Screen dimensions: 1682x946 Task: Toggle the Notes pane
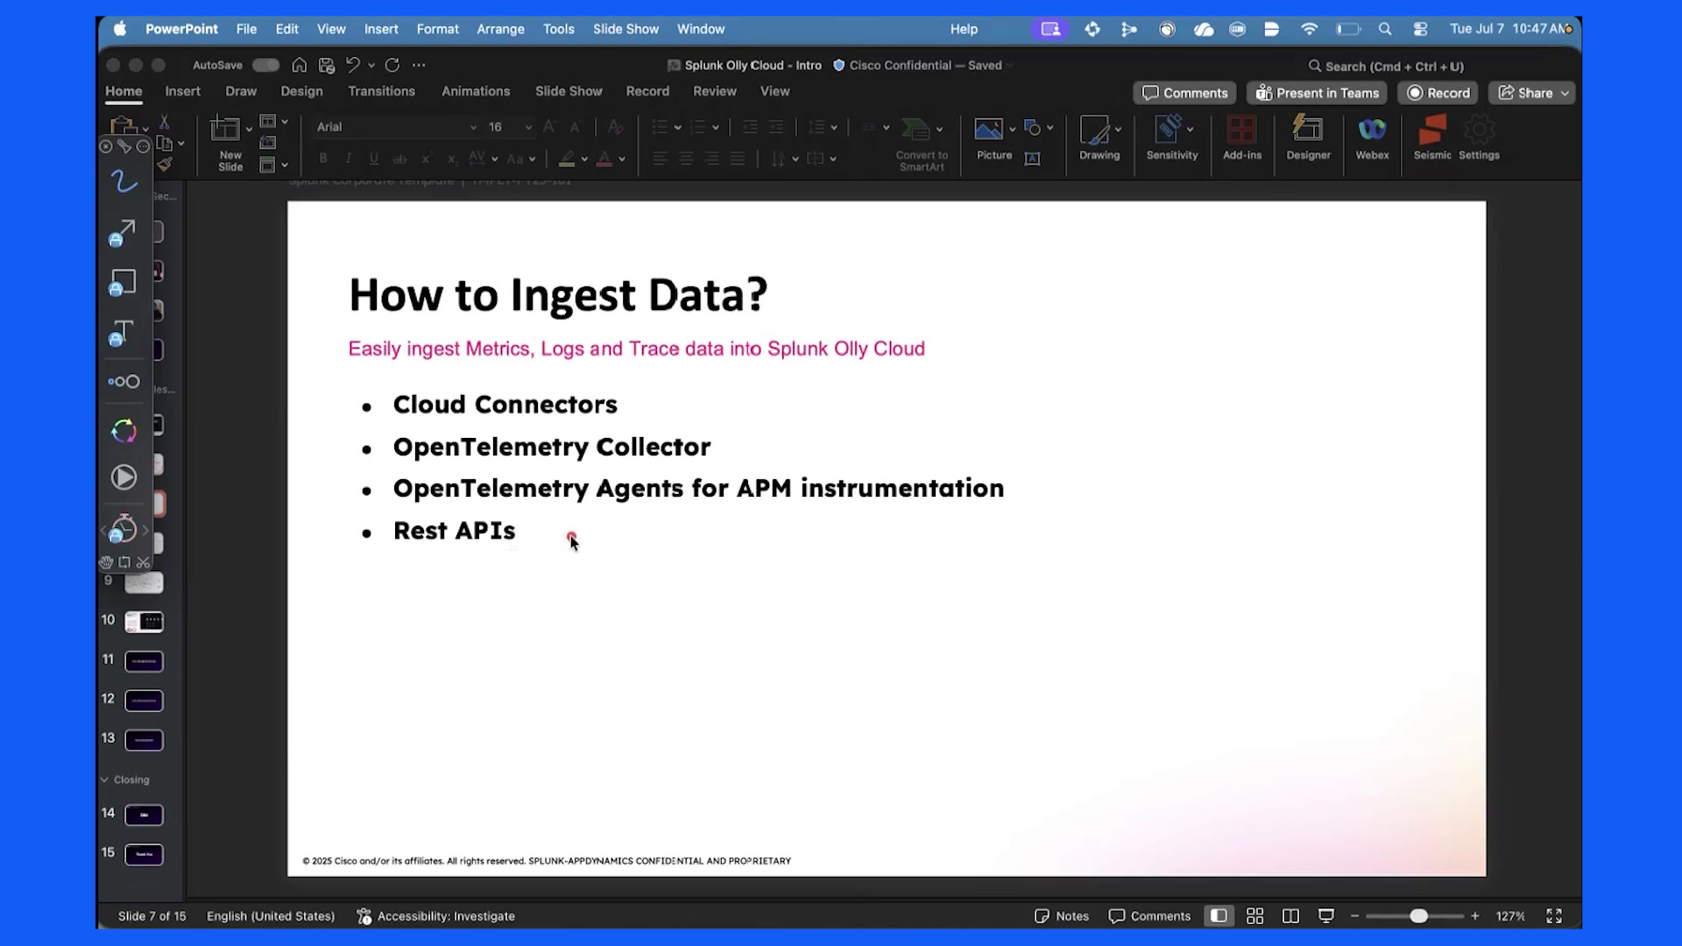pos(1062,916)
